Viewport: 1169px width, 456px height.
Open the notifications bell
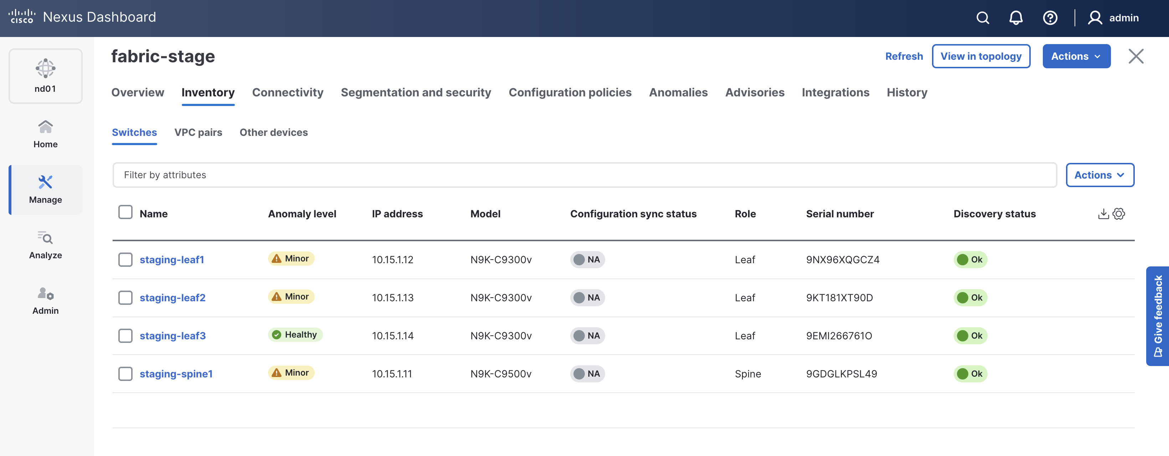[x=1016, y=18]
